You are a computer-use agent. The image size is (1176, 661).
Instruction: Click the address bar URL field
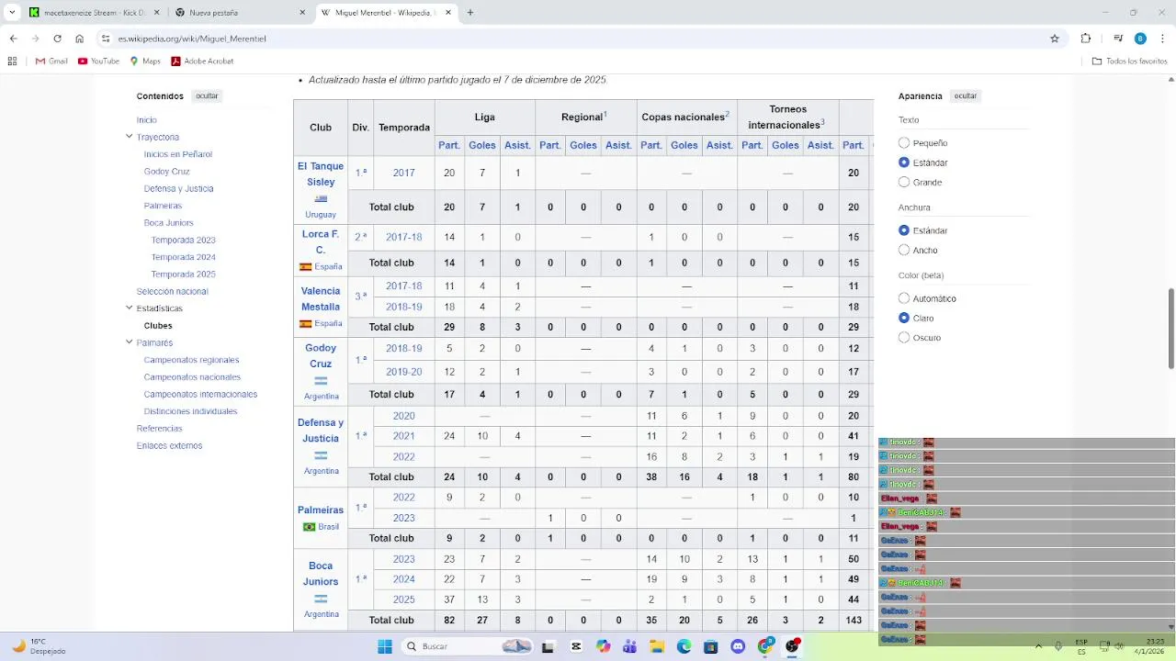(x=579, y=39)
